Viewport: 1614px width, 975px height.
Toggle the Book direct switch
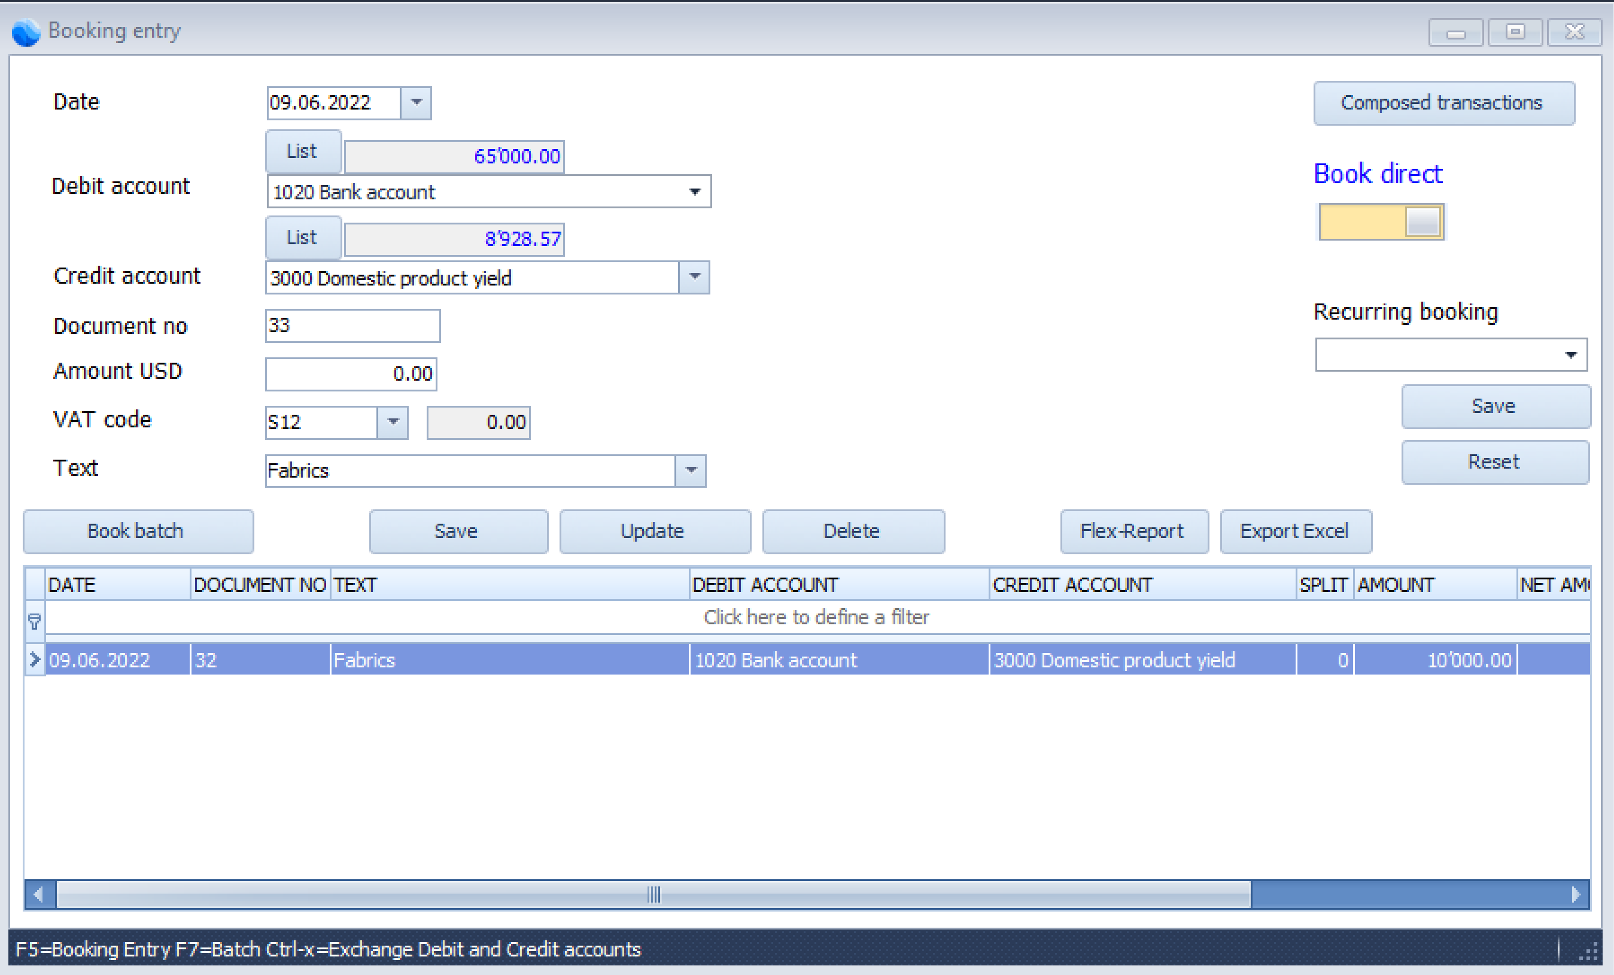click(x=1381, y=222)
